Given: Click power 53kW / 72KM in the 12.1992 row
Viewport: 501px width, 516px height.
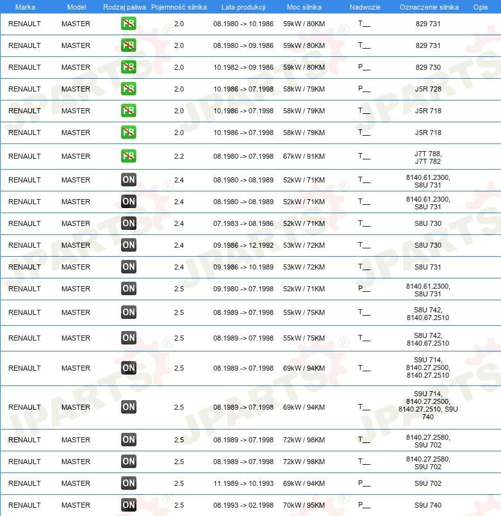Looking at the screenshot, I should coord(304,245).
